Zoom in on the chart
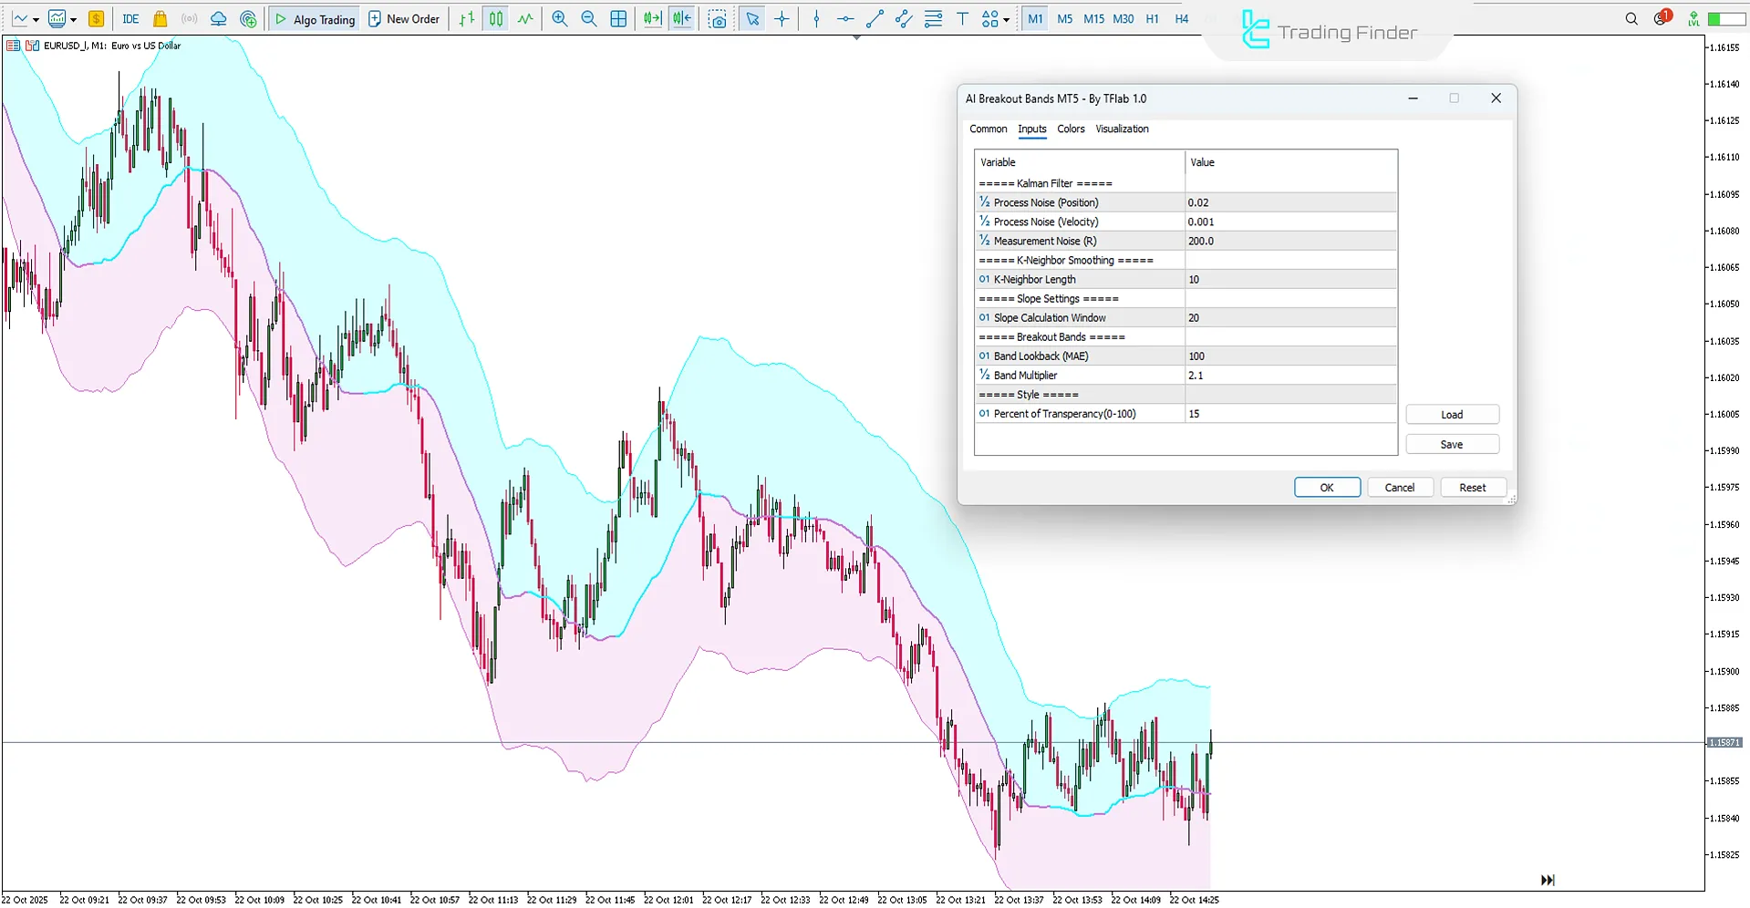 click(559, 18)
